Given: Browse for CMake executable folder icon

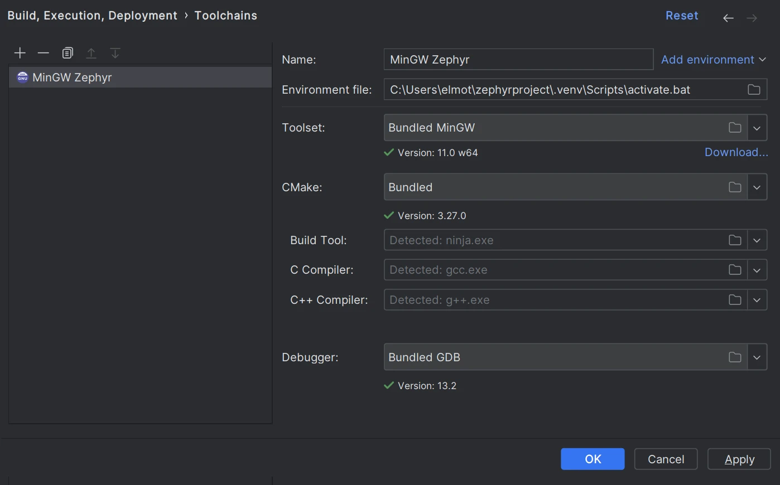Looking at the screenshot, I should [x=735, y=187].
